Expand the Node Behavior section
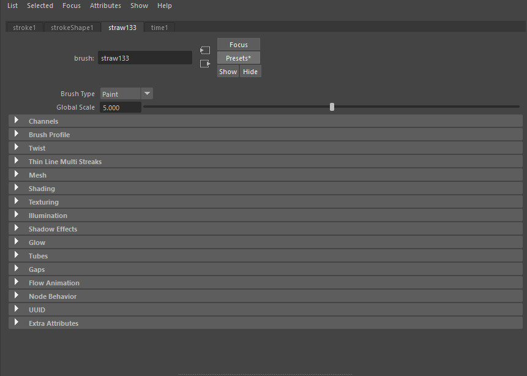The image size is (527, 376). 266,296
